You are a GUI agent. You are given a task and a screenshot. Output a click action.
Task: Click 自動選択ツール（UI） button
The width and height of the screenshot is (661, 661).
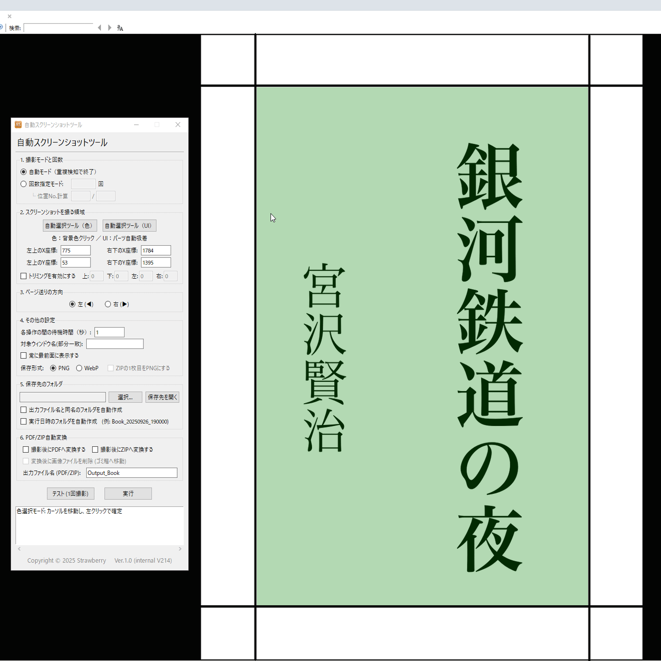[x=129, y=225]
